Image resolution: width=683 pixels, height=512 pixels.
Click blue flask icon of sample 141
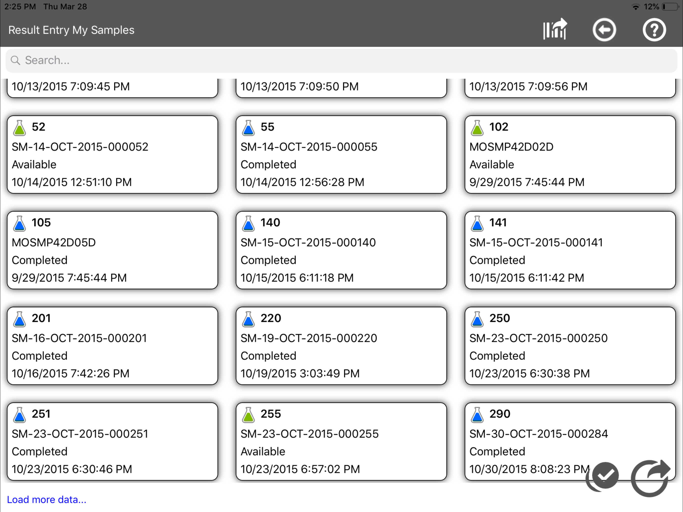477,223
